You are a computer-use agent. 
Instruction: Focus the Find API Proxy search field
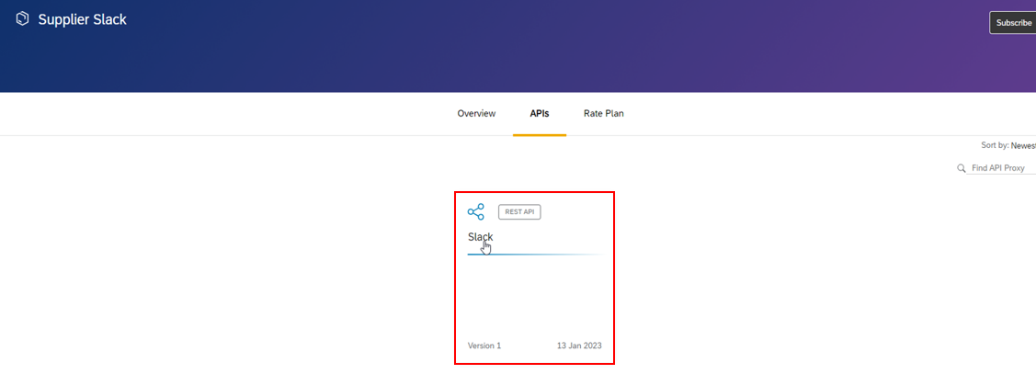click(x=1001, y=168)
